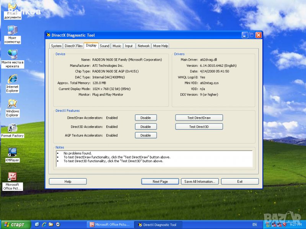Screen dimensions: 306x229
Task: Open the Windows Explorer desktop shortcut
Action: point(12,104)
